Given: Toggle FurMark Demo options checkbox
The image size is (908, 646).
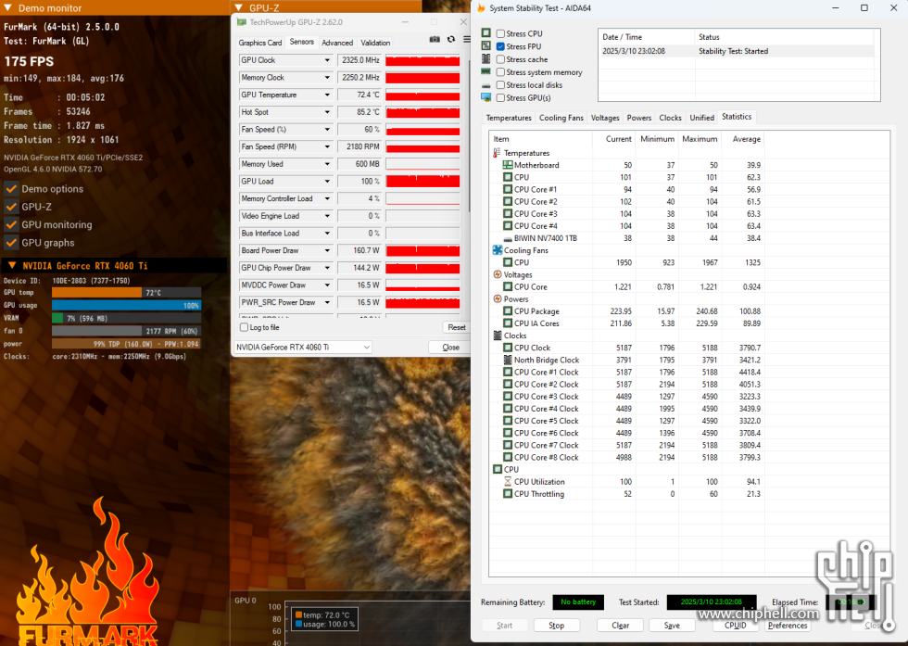Looking at the screenshot, I should coord(11,189).
